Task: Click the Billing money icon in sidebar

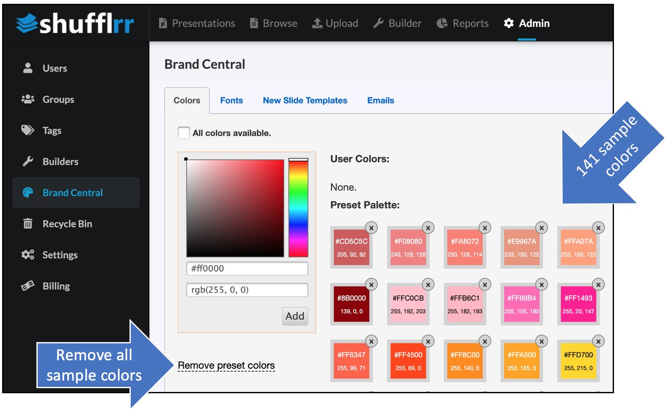Action: tap(28, 286)
